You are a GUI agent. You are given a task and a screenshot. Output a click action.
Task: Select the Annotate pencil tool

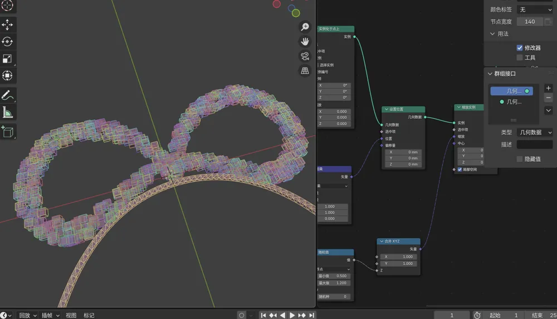7,95
